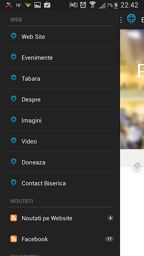Tap the Wi-Fi indicator in status bar
144x256 pixels.
(92, 5)
